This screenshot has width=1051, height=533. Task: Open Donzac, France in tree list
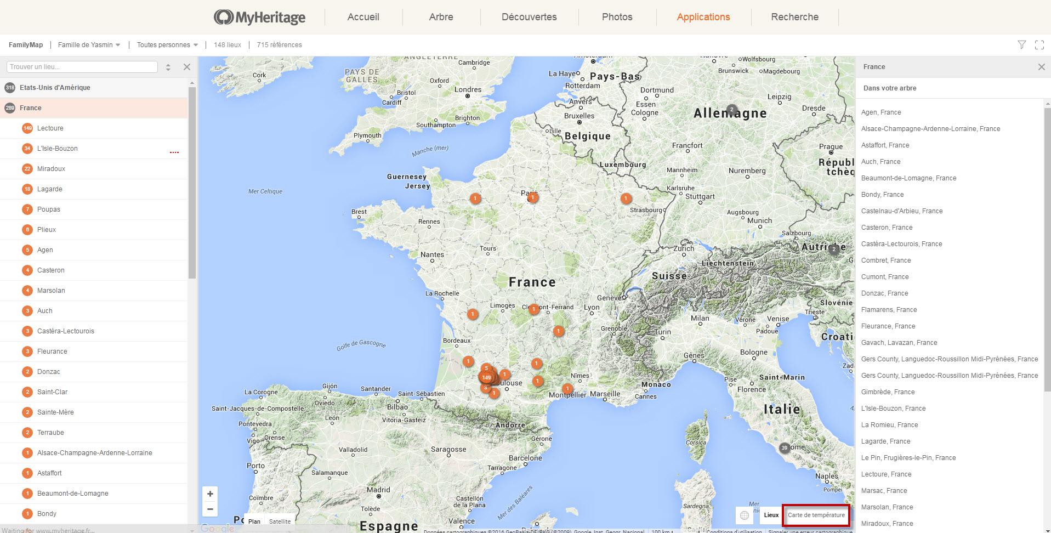coord(884,293)
